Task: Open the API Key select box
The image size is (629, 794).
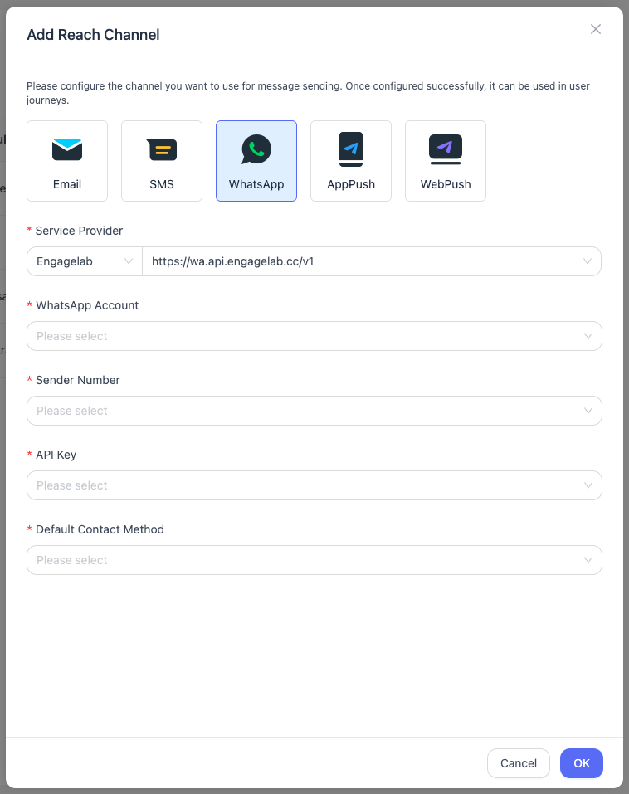Action: [x=314, y=485]
